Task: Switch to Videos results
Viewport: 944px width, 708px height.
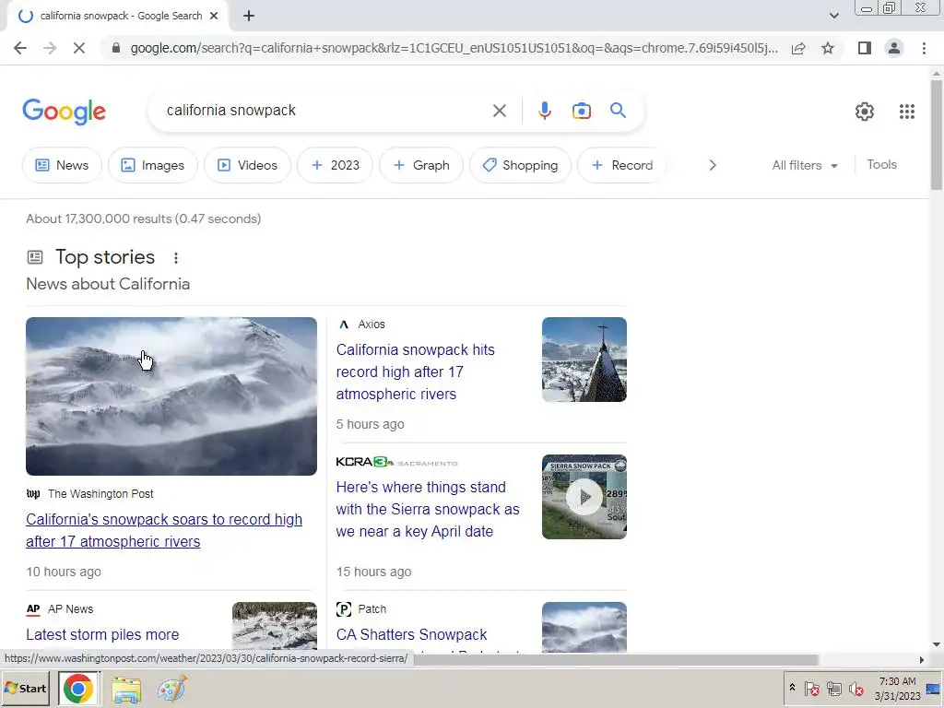Action: (247, 165)
